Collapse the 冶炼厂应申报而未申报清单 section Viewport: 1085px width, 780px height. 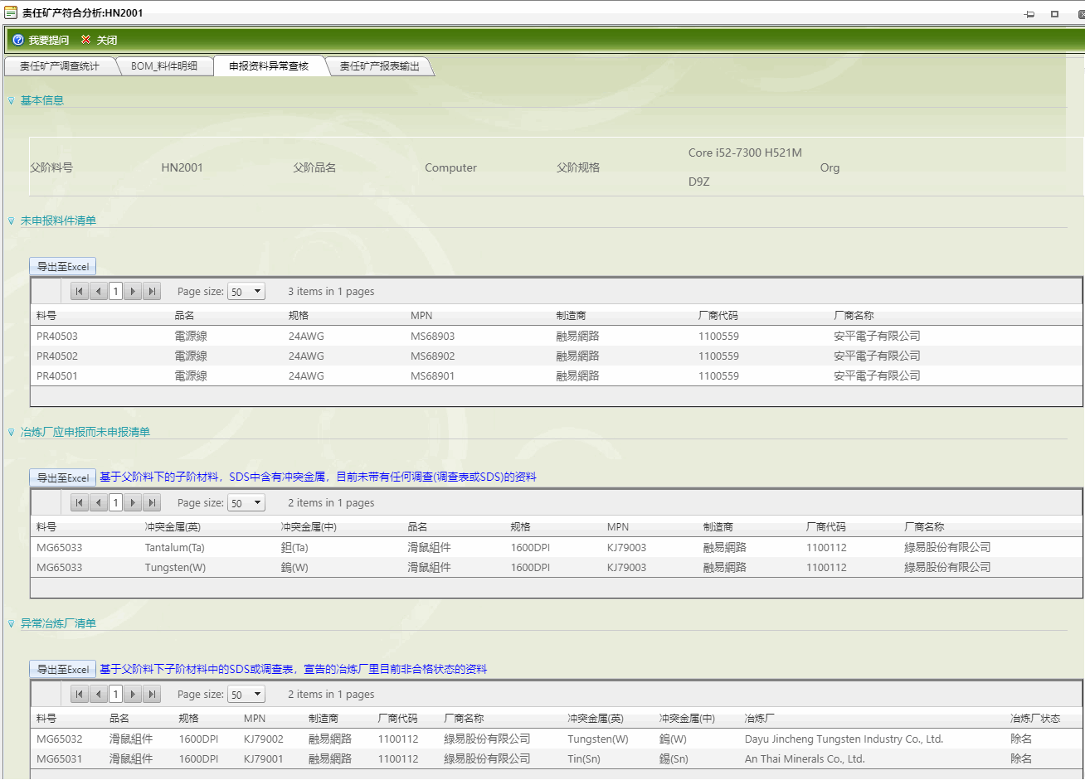click(x=11, y=433)
